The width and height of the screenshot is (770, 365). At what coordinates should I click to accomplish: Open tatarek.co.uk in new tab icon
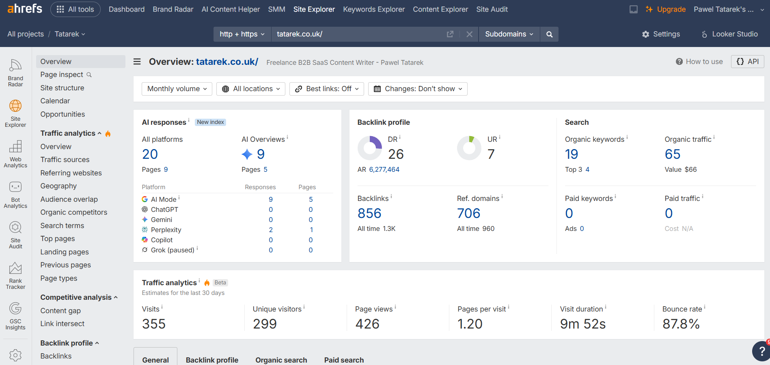point(450,34)
